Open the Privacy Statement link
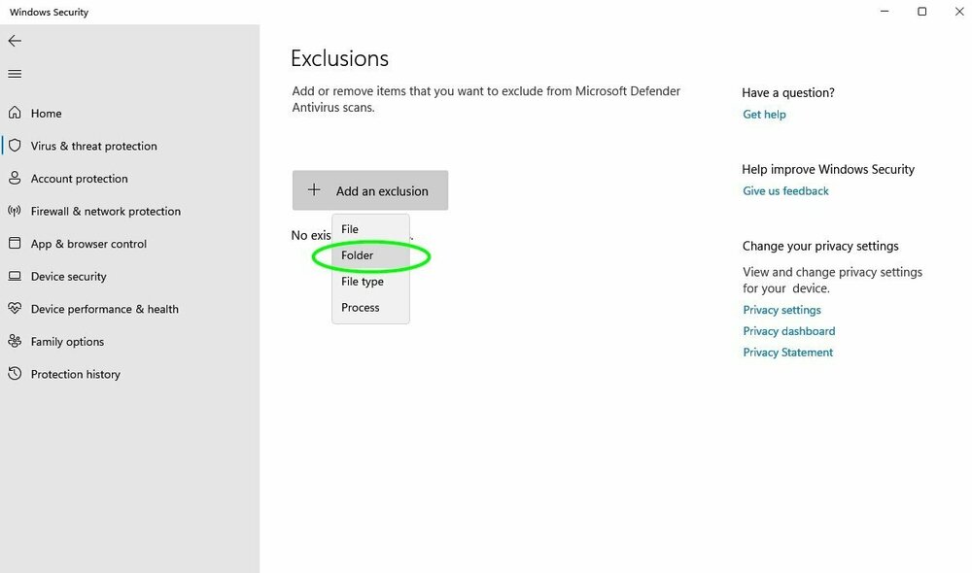The height and width of the screenshot is (573, 972). pyautogui.click(x=787, y=353)
